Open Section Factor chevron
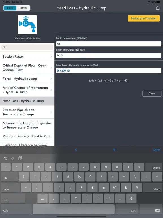 (51, 56)
